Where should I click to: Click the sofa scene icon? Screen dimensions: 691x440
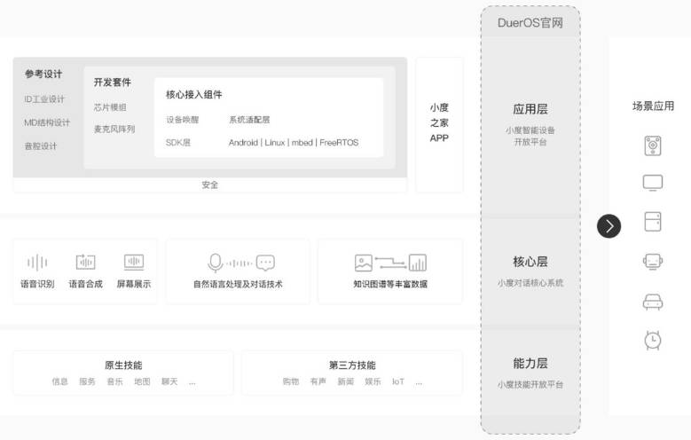pos(653,302)
